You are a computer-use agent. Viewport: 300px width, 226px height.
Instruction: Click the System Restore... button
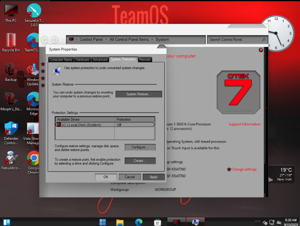point(139,94)
